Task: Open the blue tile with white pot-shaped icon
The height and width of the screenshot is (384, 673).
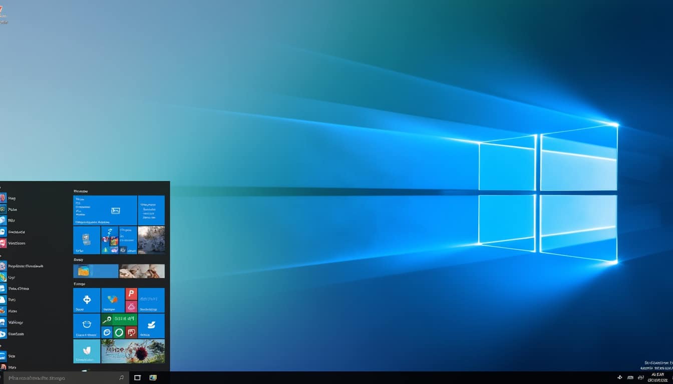Action: click(x=87, y=326)
